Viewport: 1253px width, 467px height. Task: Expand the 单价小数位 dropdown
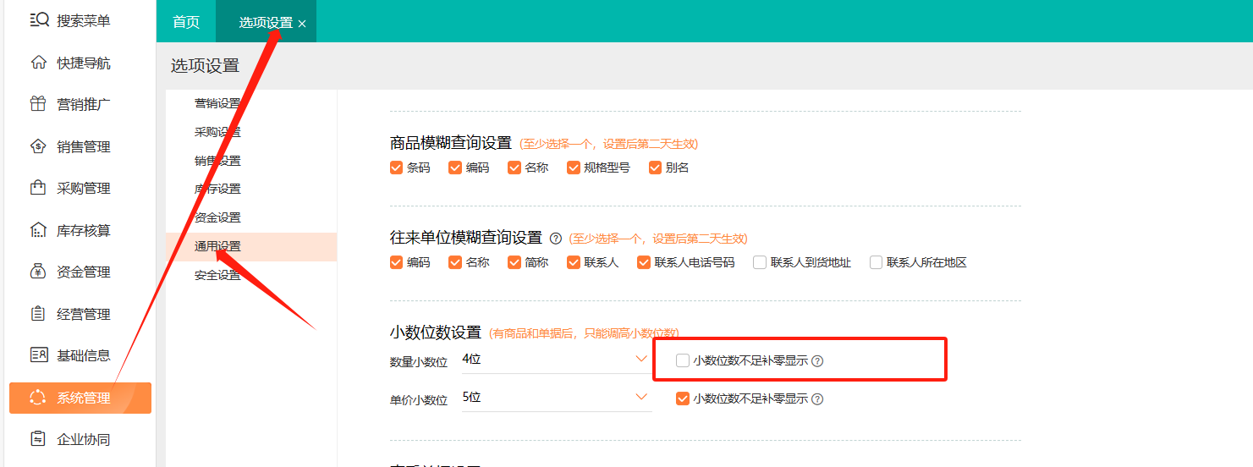coord(555,398)
